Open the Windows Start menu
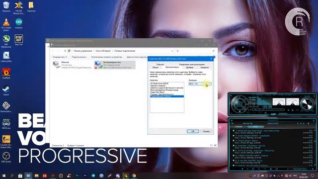The width and height of the screenshot is (318, 179). [x=3, y=176]
